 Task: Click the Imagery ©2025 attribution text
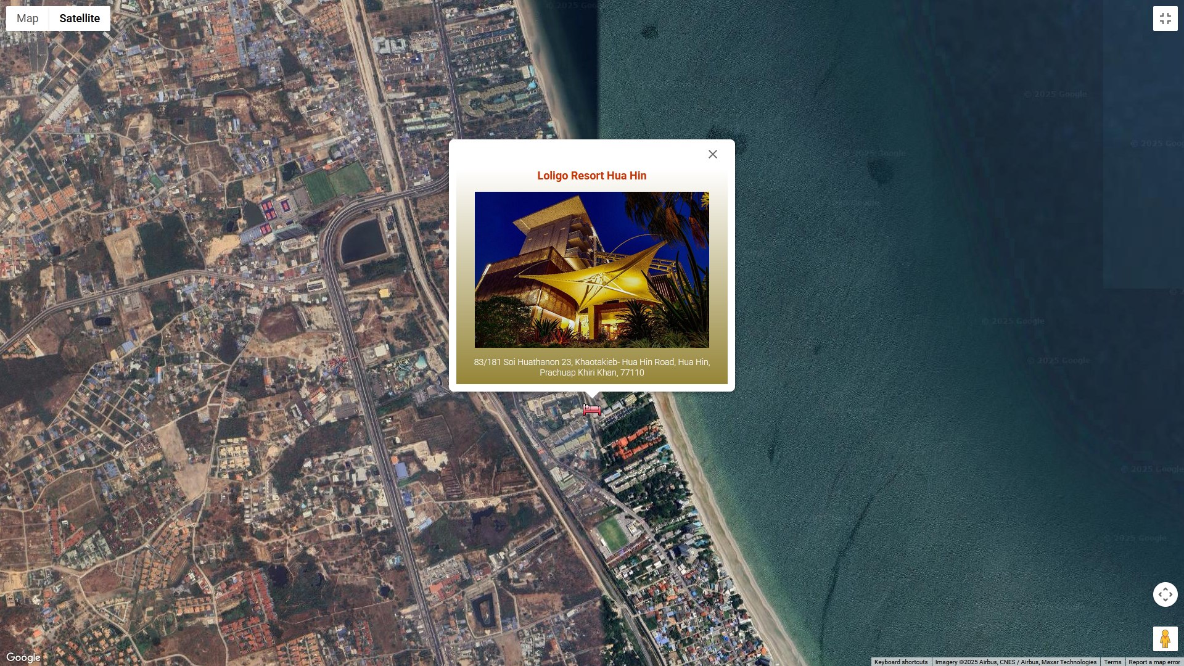pos(1015,662)
